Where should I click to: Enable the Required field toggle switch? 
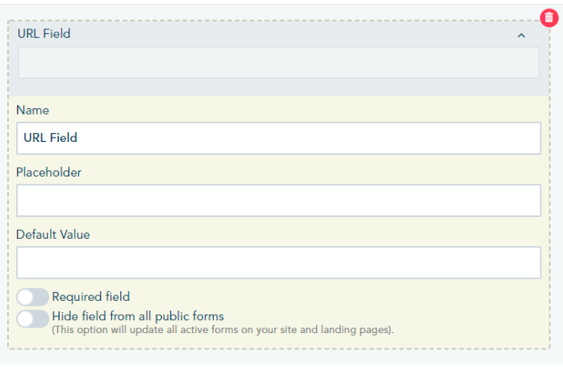pos(32,298)
